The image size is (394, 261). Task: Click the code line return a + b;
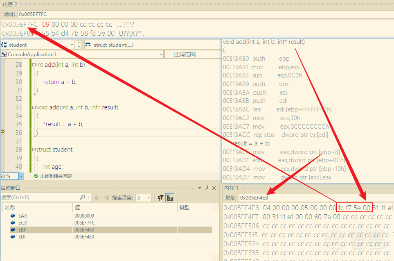60,82
